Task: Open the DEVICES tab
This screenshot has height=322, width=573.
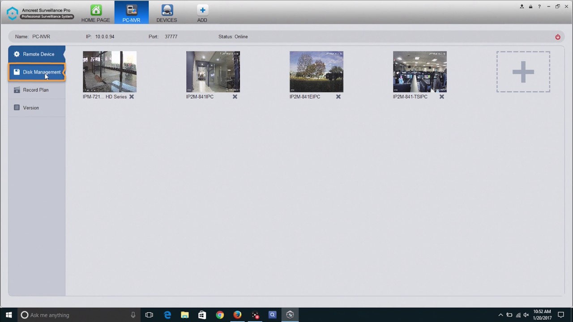Action: pyautogui.click(x=167, y=13)
